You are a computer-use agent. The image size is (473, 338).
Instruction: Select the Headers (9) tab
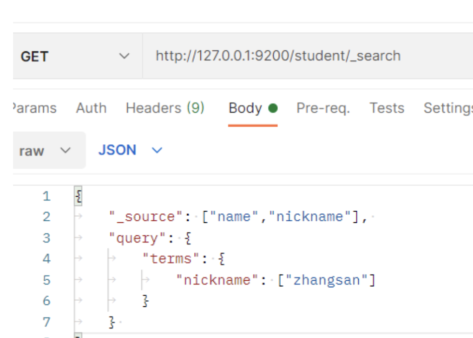(165, 108)
